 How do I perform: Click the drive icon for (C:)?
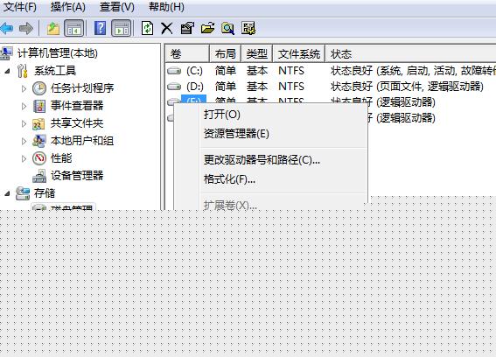click(174, 71)
